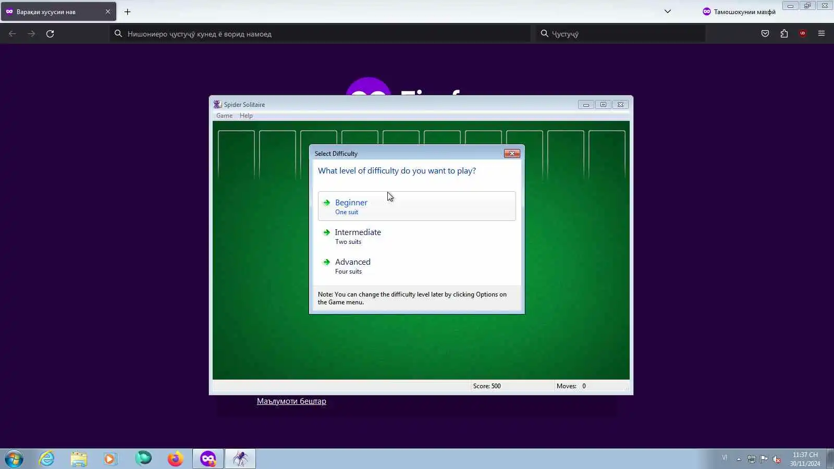Viewport: 834px width, 469px height.
Task: Switch to Spider Solitaire taskbar button
Action: click(x=240, y=459)
